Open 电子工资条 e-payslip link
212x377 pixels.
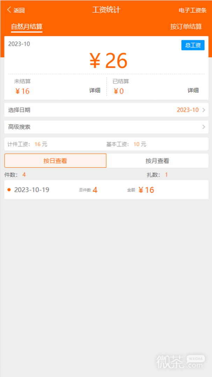192,10
